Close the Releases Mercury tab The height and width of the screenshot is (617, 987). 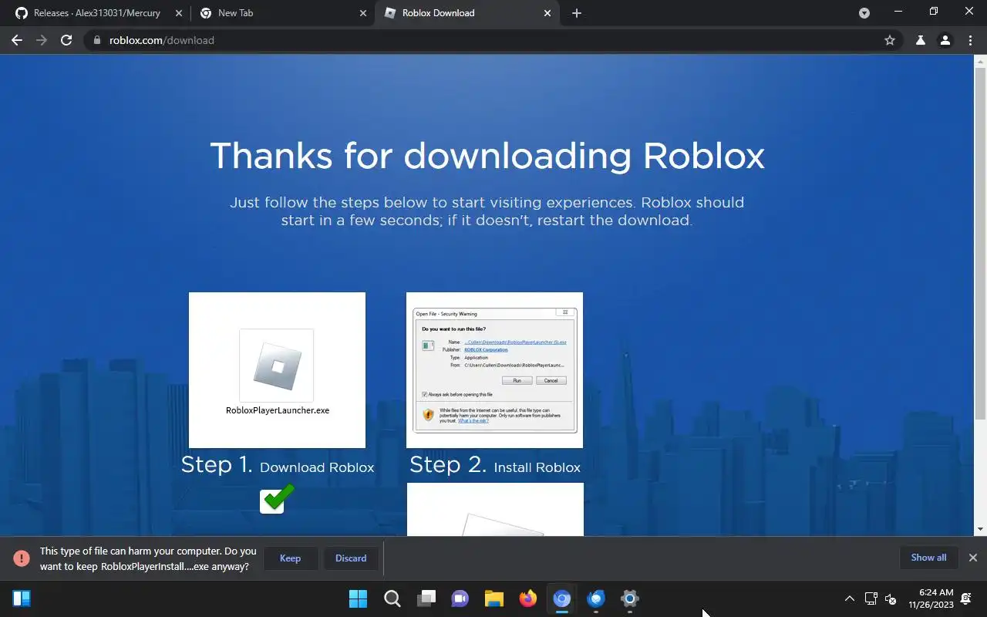click(x=179, y=13)
